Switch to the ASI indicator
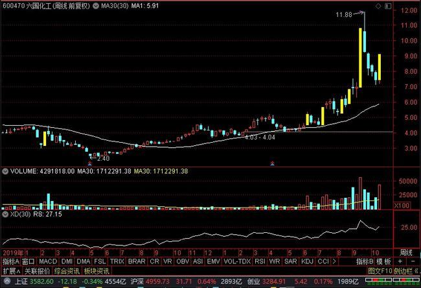 coord(198,261)
